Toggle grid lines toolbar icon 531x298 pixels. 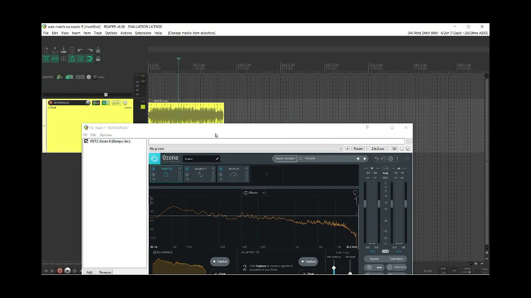coord(80,59)
